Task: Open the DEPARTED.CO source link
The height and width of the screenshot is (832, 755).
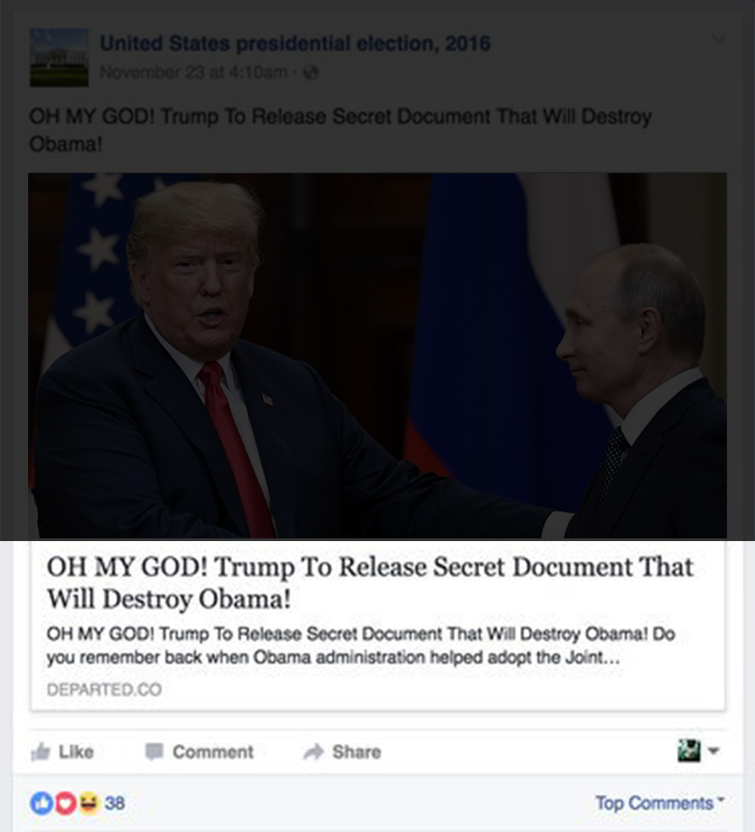Action: pos(104,690)
